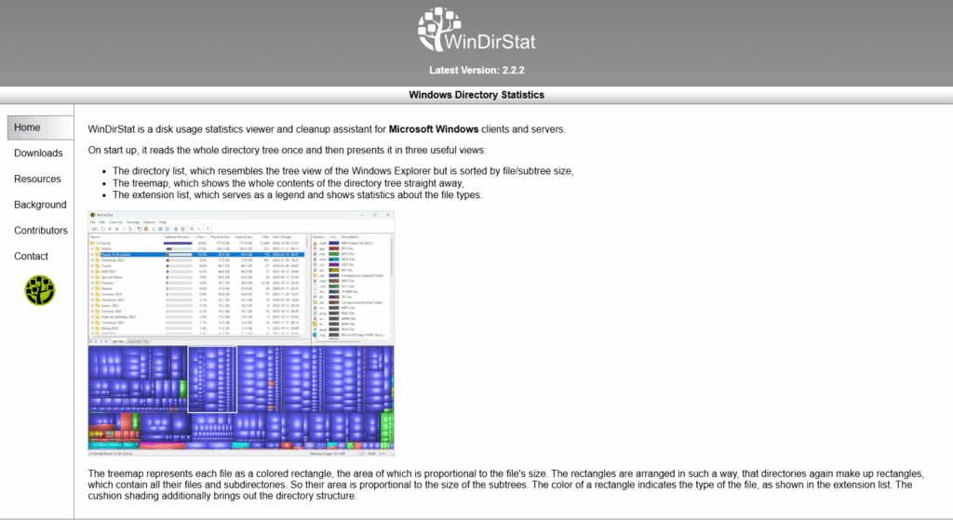Switch to the Duplicate Files tab

click(x=141, y=341)
